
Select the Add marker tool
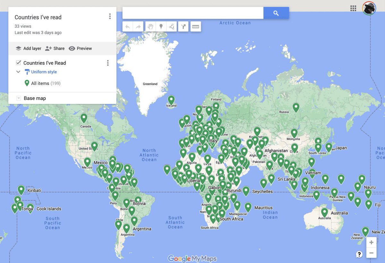161,27
